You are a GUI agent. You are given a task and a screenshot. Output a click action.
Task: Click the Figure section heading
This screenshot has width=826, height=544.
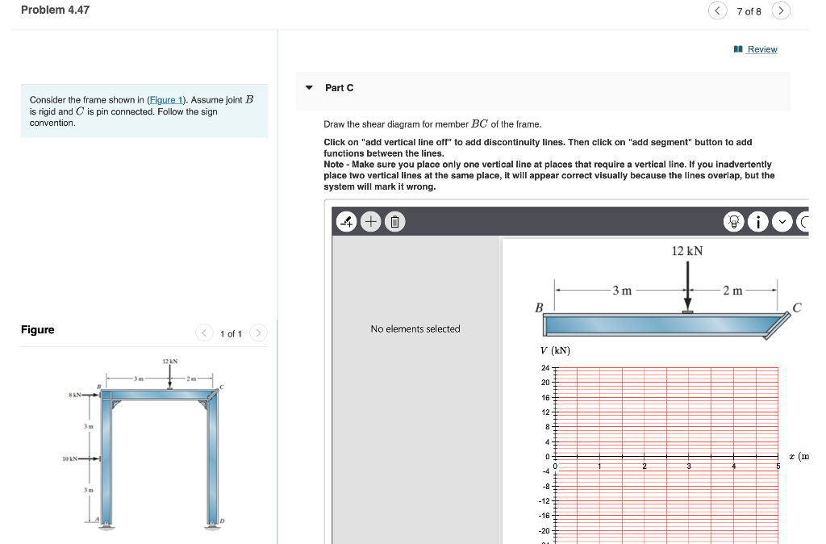click(x=38, y=329)
